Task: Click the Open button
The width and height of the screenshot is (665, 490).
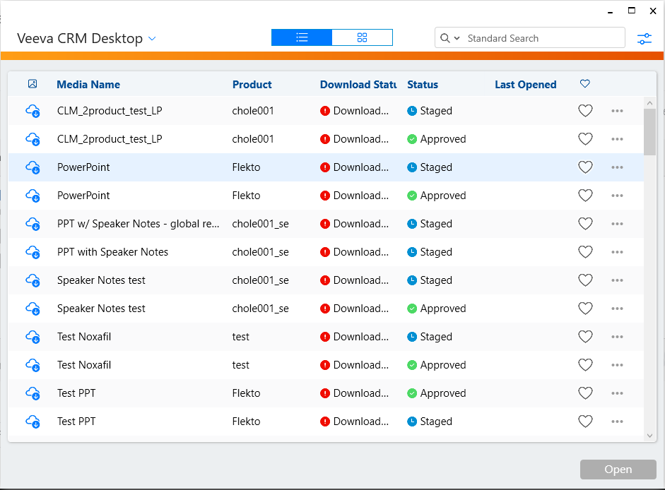Action: pos(618,470)
